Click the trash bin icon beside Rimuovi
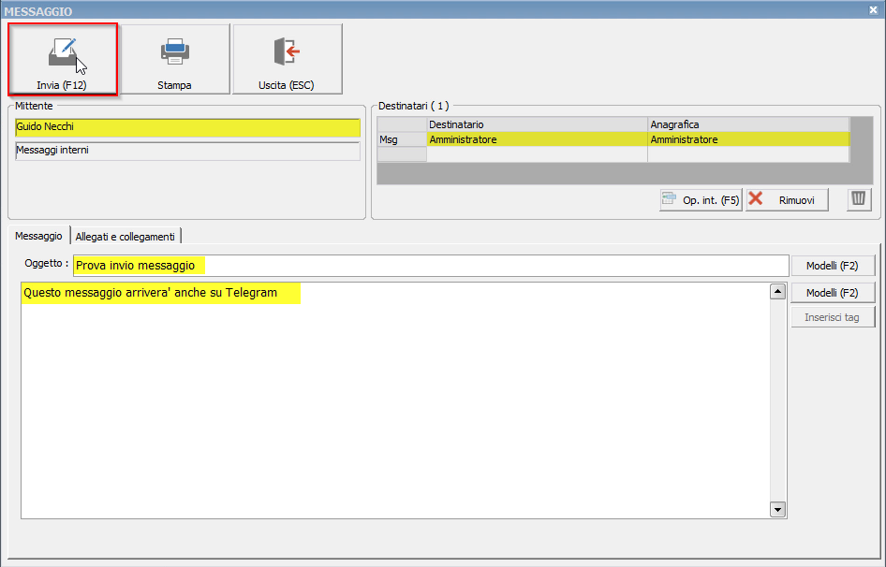Screen dimensions: 886x567 tap(859, 199)
